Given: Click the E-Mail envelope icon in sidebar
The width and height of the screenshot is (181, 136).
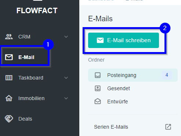Looking at the screenshot, I should click(9, 57).
